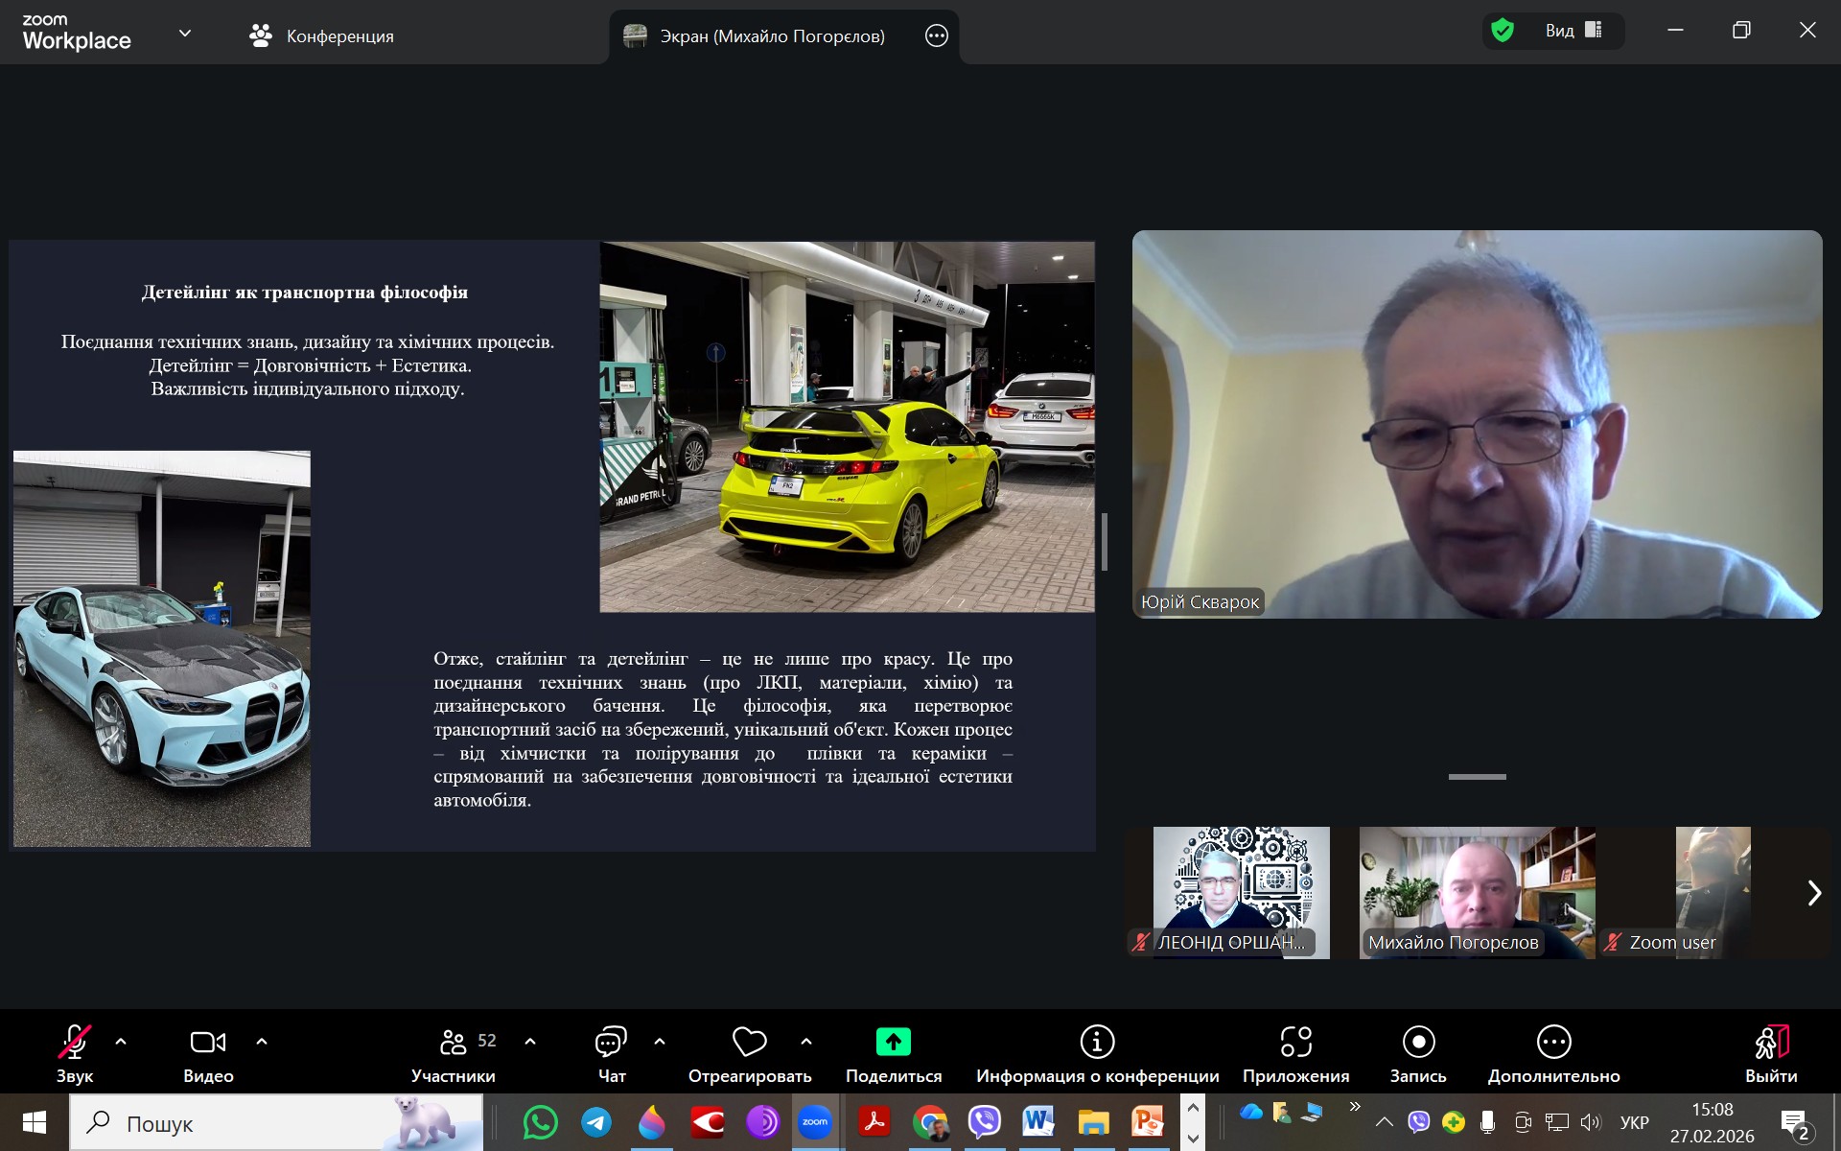1841x1151 pixels.
Task: Open the Participants list icon
Action: point(454,1042)
